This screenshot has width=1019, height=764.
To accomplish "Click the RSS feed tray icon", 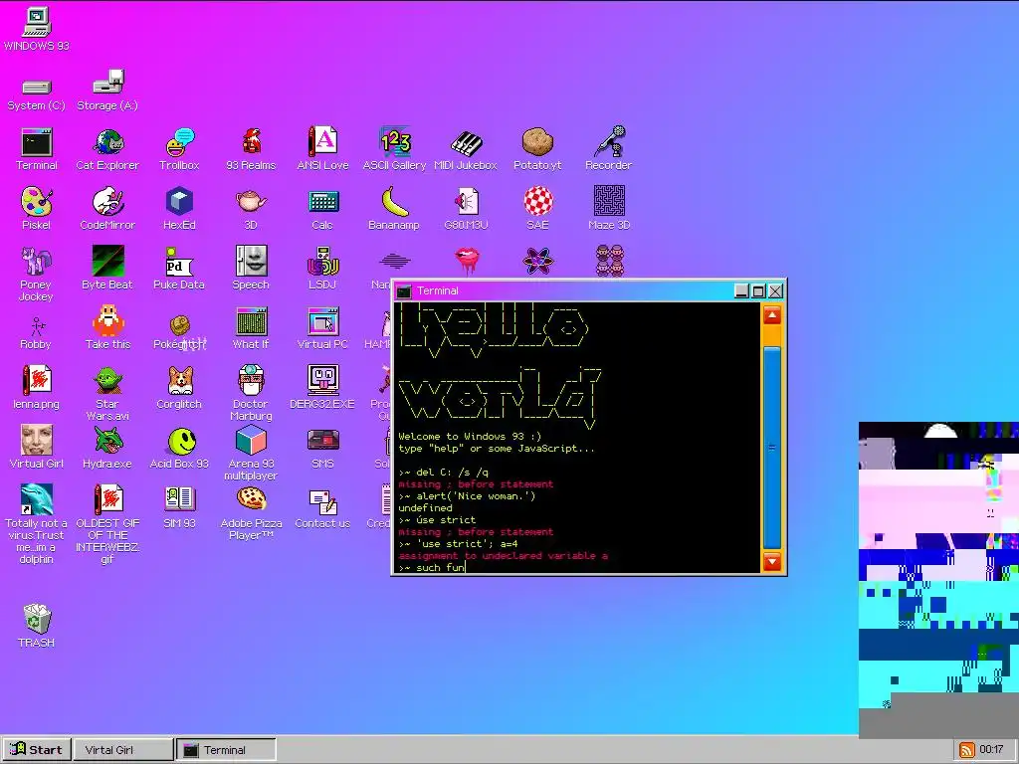I will (967, 750).
